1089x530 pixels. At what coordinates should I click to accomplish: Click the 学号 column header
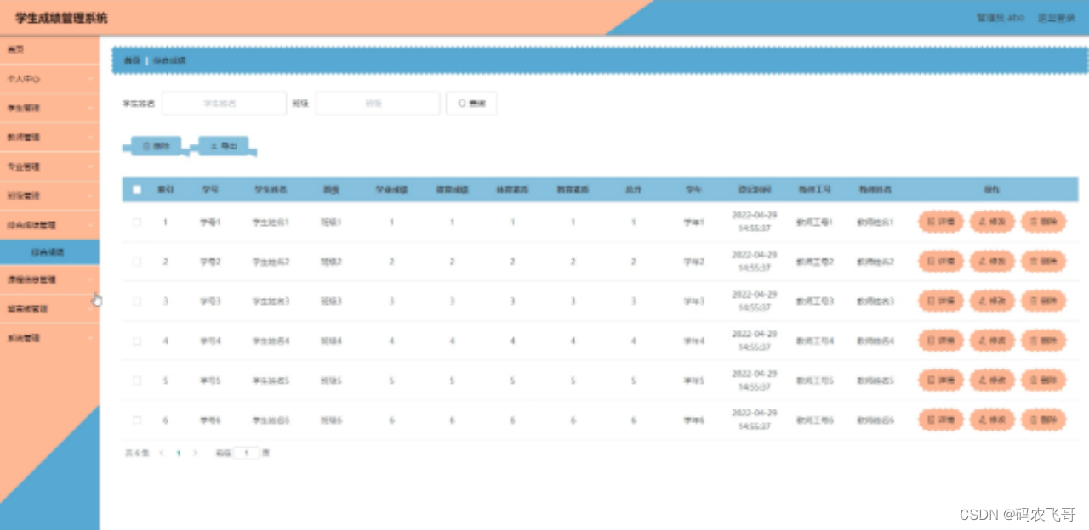[209, 189]
